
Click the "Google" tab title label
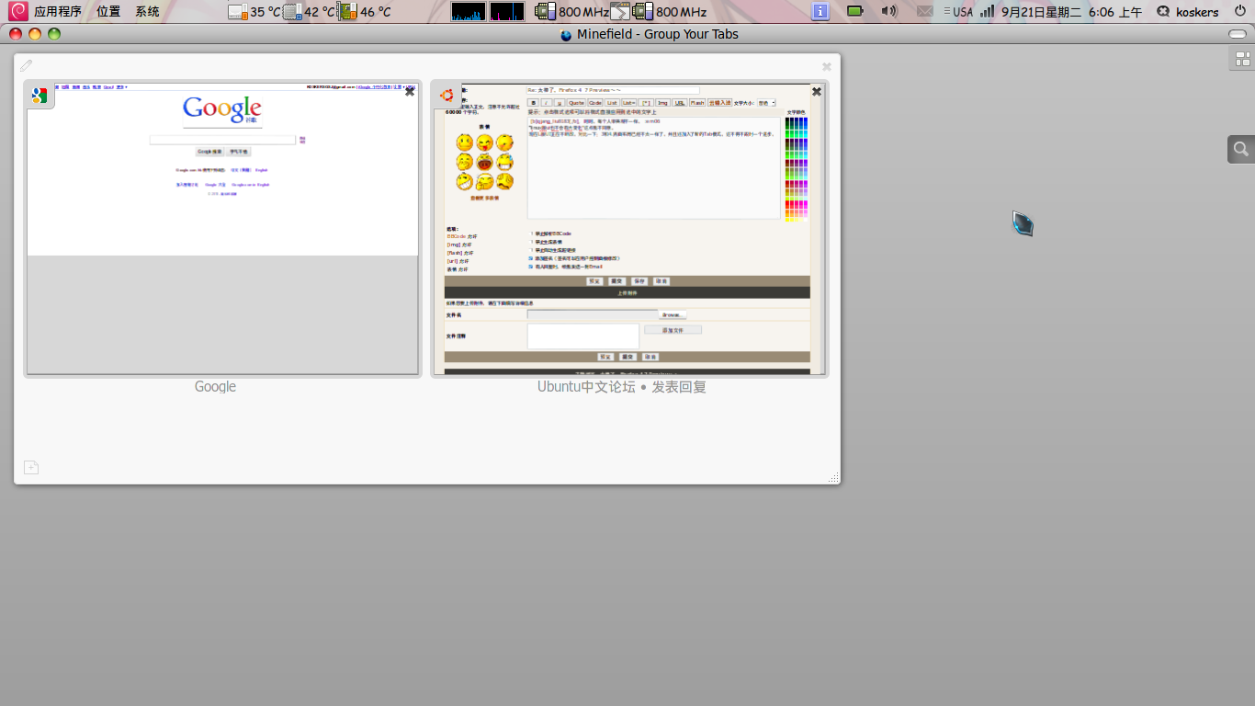[215, 387]
